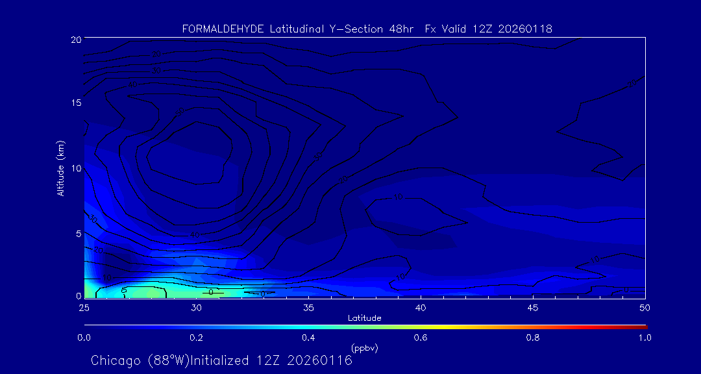Select the latitude 40 tick label
Image resolution: width=701 pixels, height=374 pixels.
(x=421, y=307)
